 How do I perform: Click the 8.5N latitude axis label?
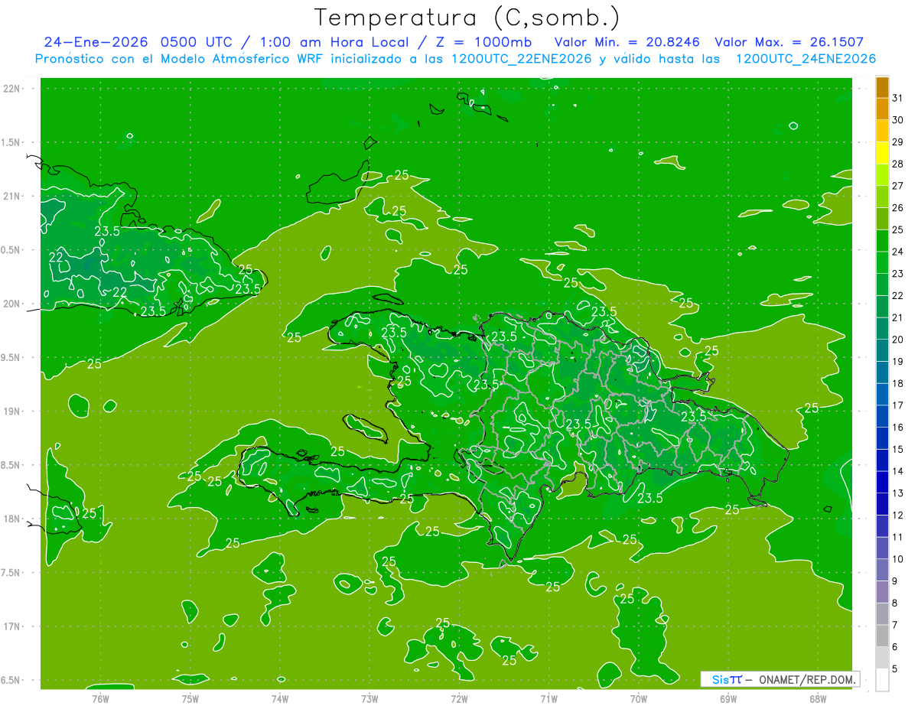[x=11, y=466]
